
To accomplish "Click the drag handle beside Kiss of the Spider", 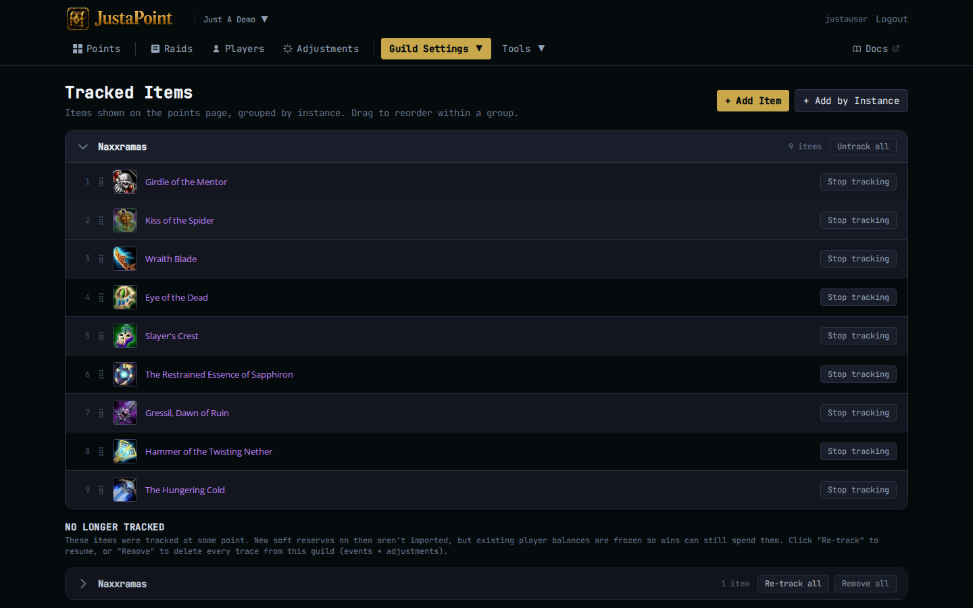I will pos(101,220).
